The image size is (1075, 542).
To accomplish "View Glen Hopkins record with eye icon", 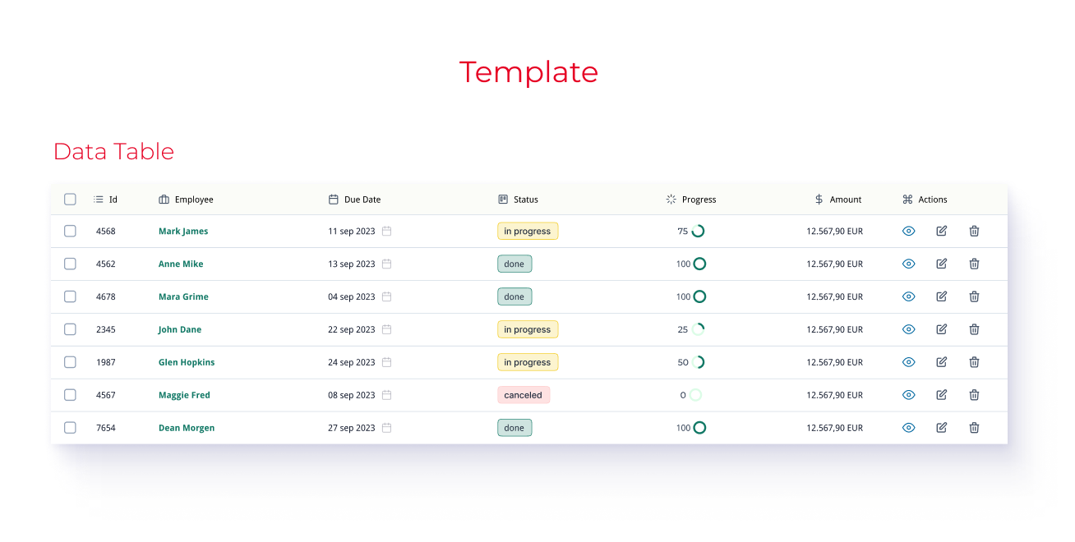I will click(x=908, y=362).
